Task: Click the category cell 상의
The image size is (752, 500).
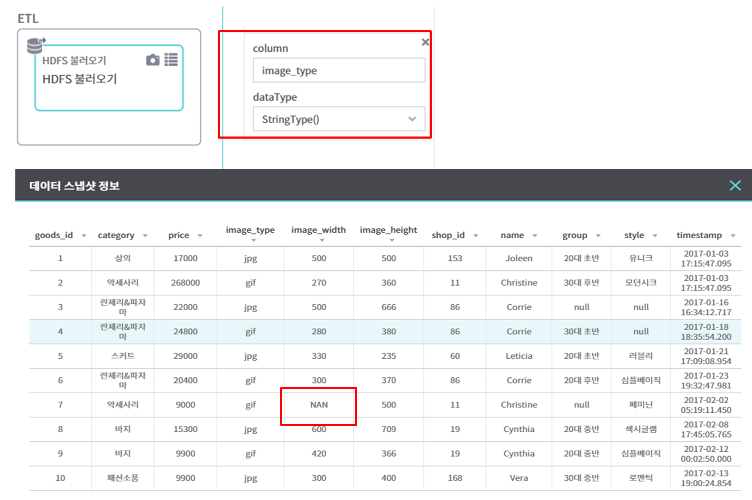Action: (123, 258)
